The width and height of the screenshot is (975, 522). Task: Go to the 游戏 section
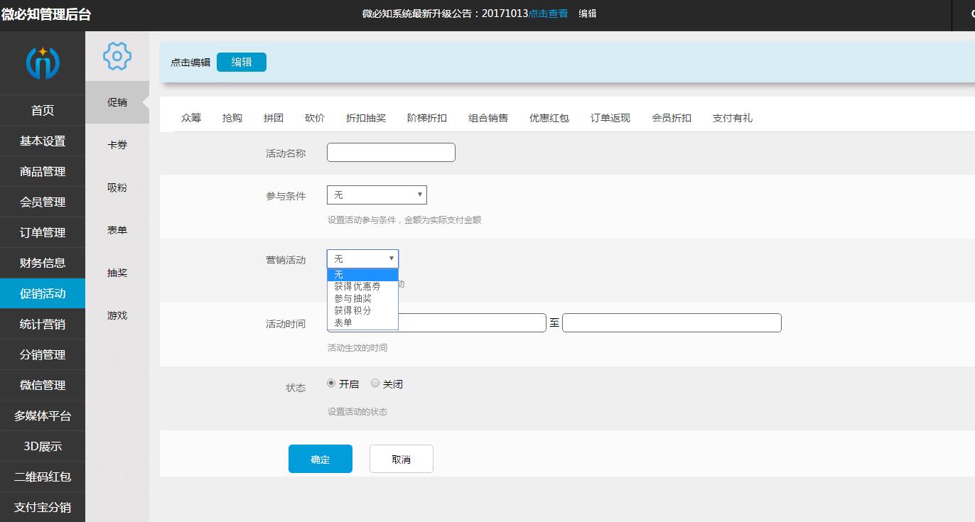[x=117, y=315]
